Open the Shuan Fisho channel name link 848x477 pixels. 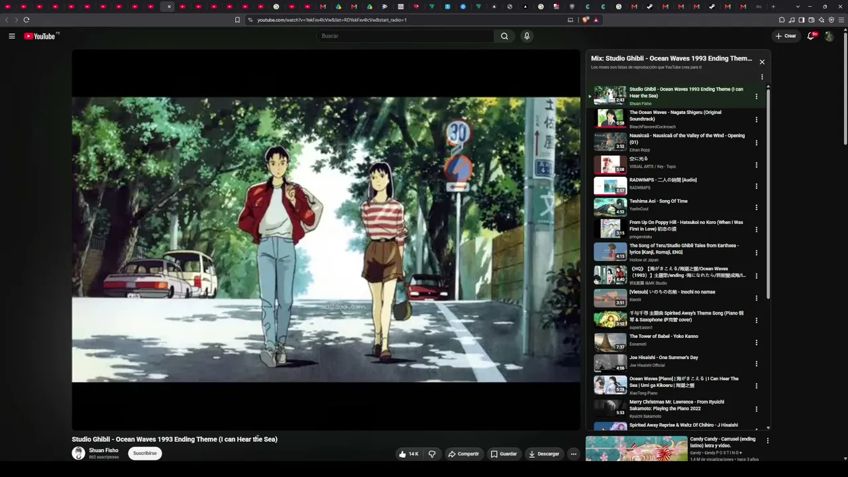click(x=104, y=450)
